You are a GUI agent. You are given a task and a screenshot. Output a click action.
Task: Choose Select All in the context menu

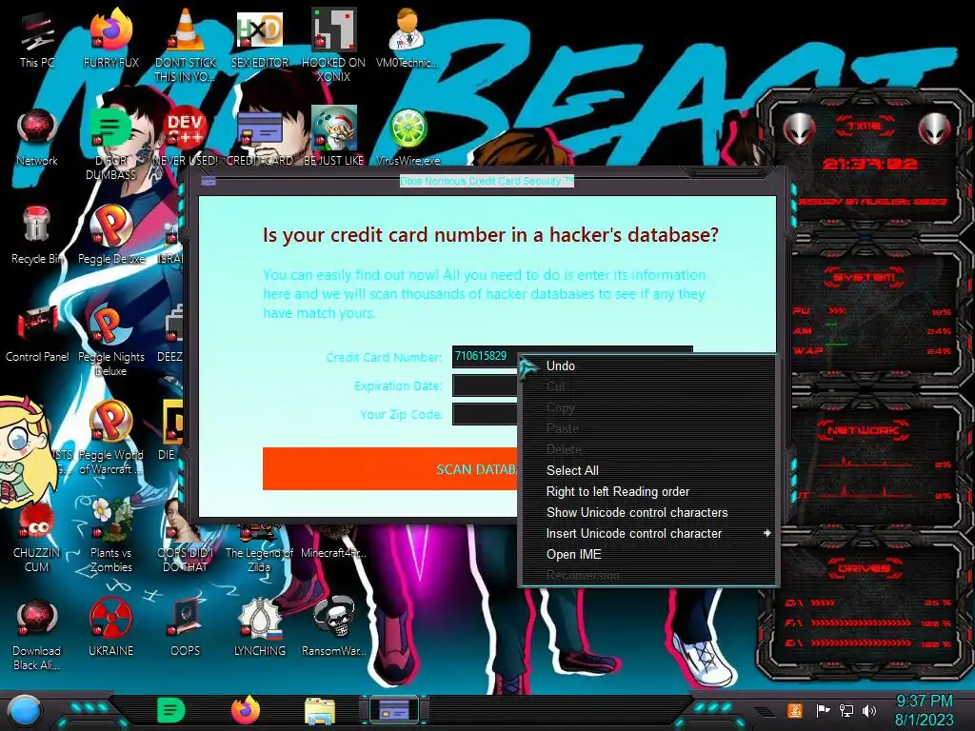648,470
